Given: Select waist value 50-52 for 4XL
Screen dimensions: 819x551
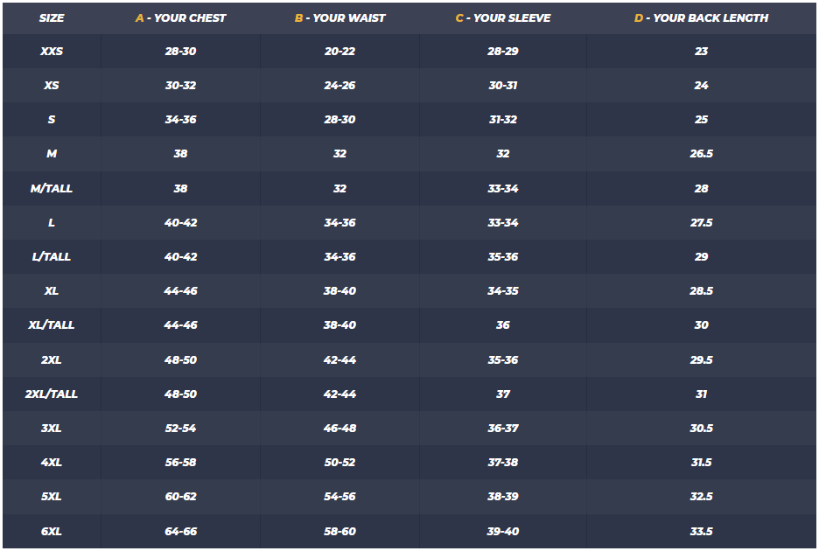Looking at the screenshot, I should [339, 463].
